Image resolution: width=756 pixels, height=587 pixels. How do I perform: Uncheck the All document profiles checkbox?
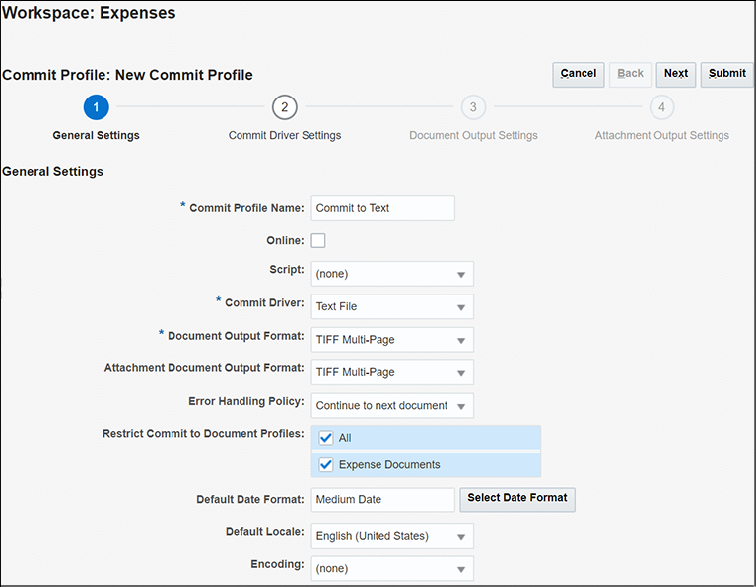(x=326, y=438)
